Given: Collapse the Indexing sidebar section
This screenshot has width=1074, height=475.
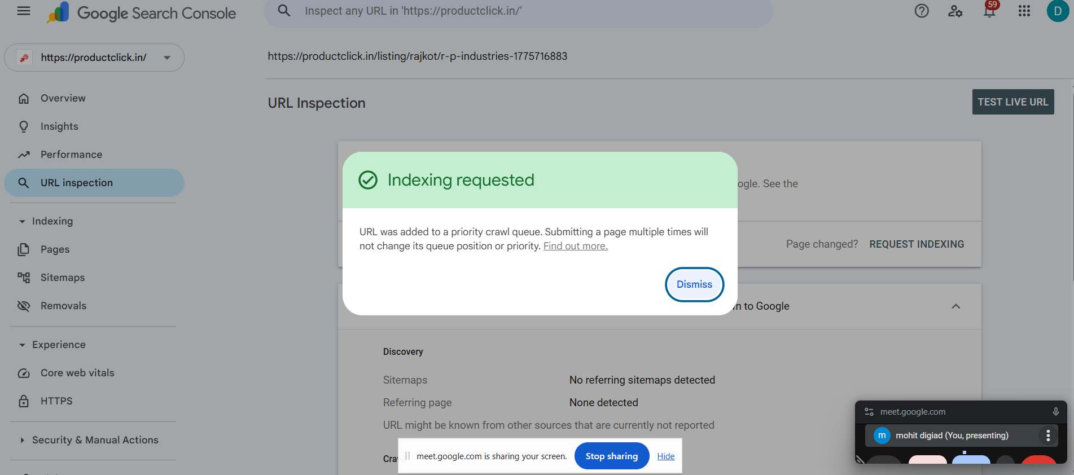Looking at the screenshot, I should pyautogui.click(x=22, y=221).
